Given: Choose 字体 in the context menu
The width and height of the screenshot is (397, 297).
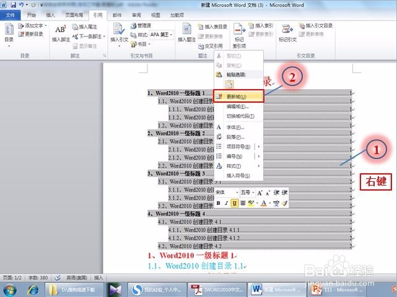Looking at the screenshot, I should click(x=238, y=127).
